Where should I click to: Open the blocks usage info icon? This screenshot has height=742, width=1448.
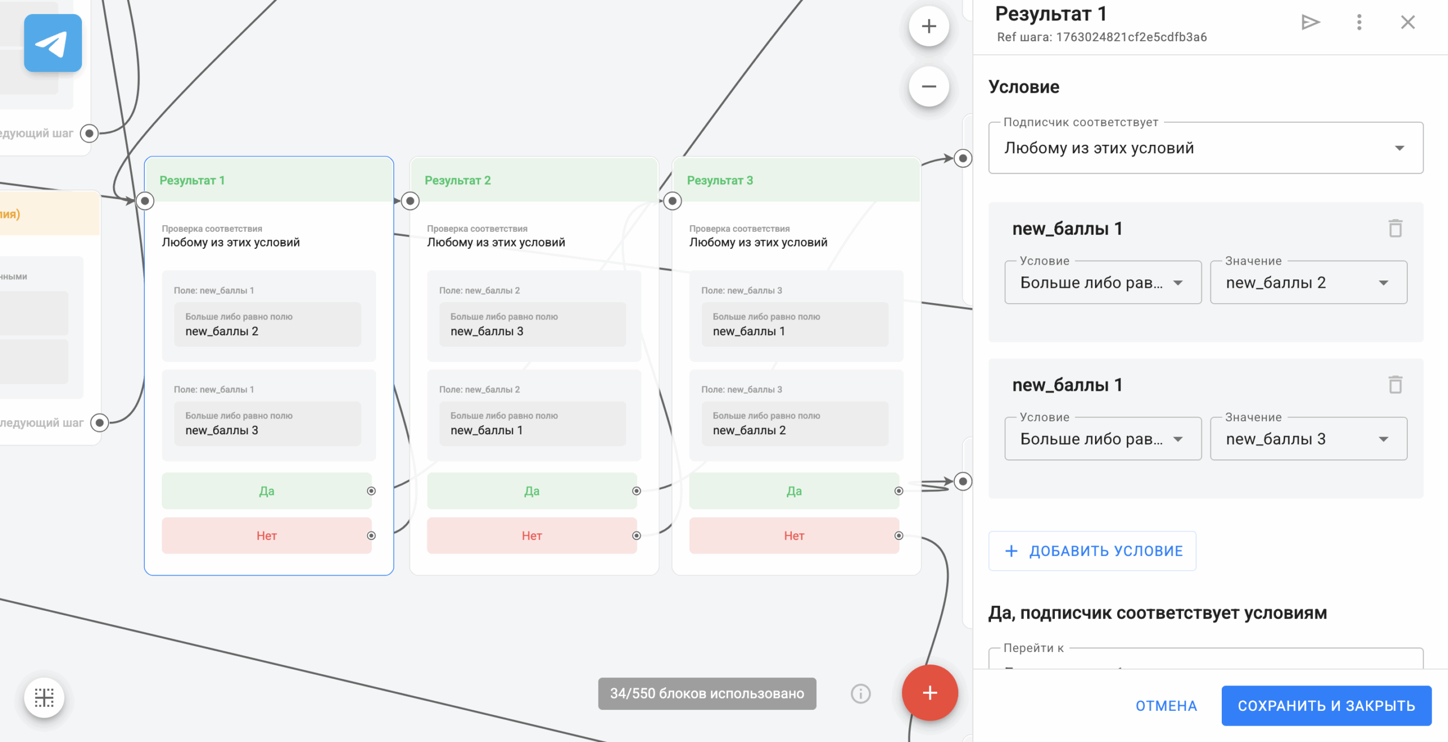[x=860, y=693]
